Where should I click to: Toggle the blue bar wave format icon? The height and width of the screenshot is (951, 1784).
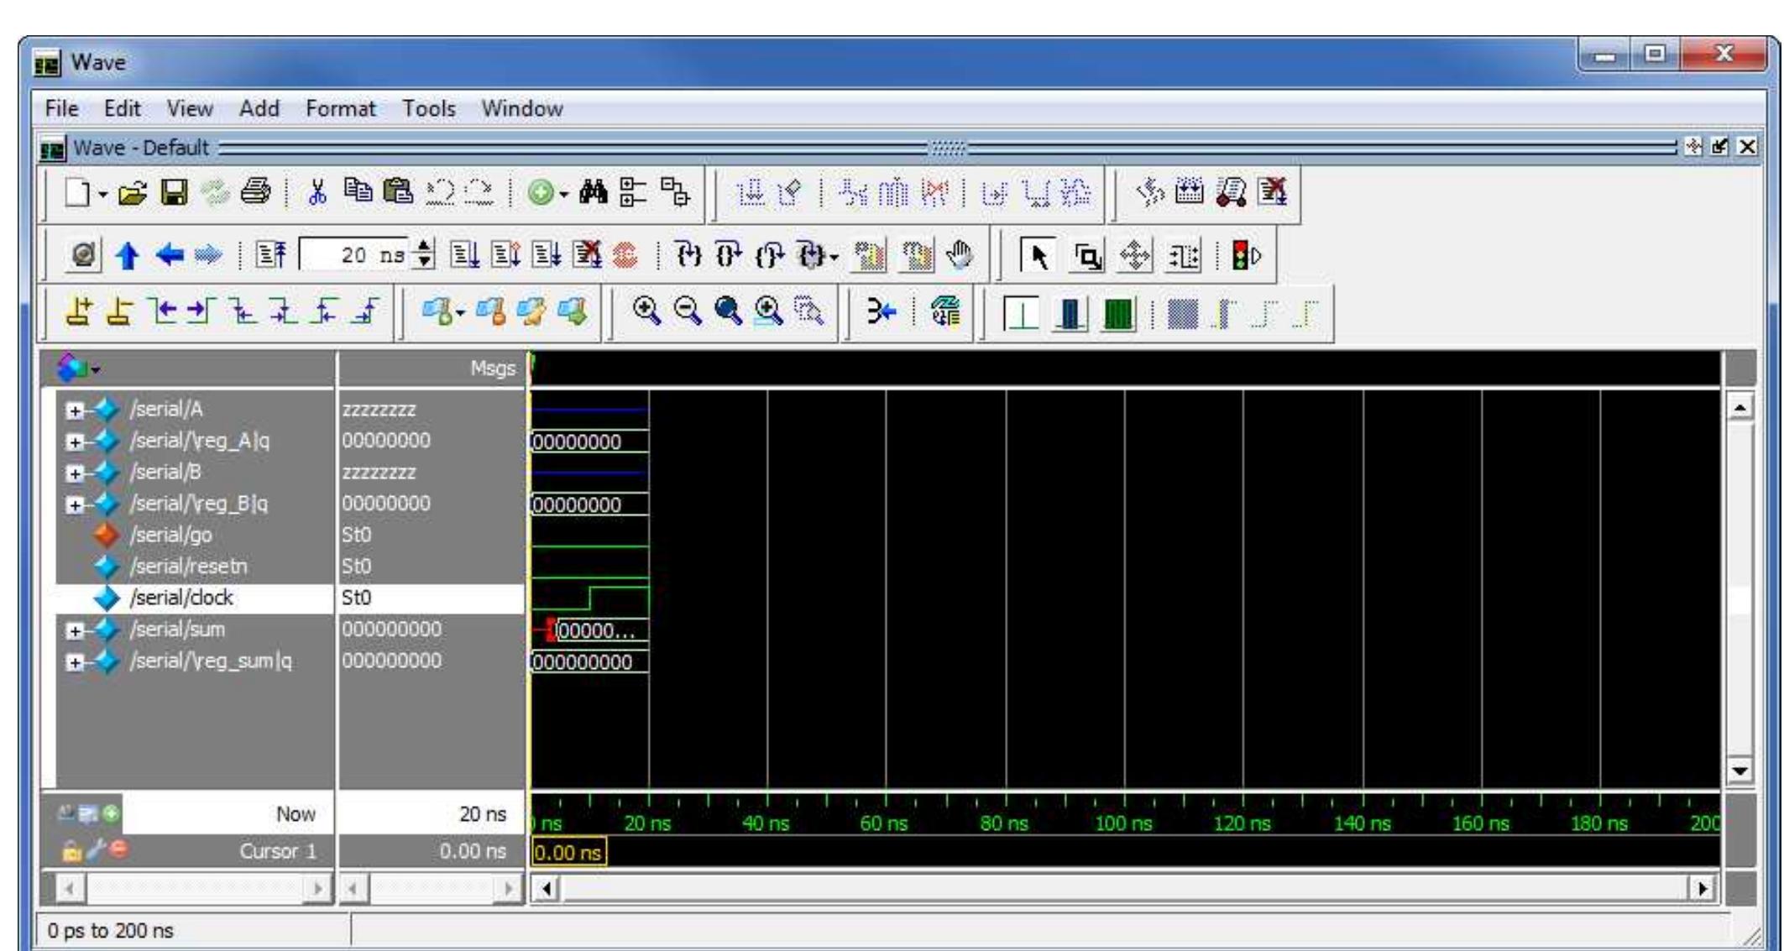[x=1070, y=315]
